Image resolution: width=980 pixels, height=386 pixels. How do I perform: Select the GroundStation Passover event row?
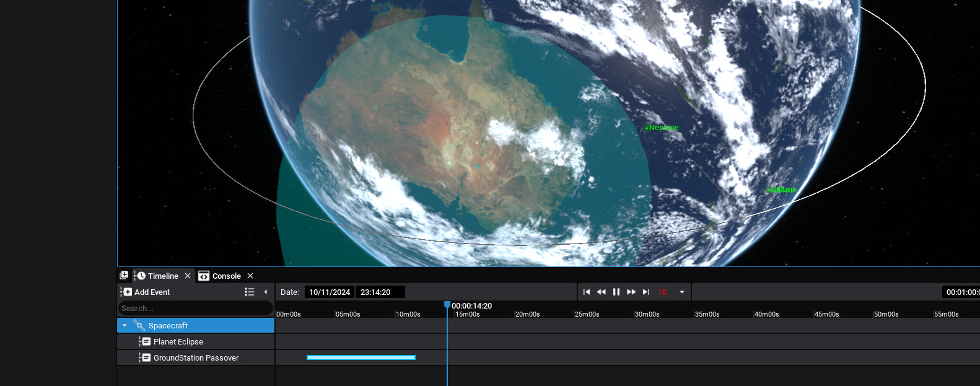click(x=196, y=357)
